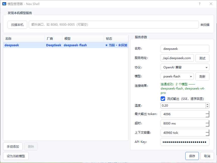Click the green 连通成功 result text
Viewport: 217px width, 163px height.
183,89
